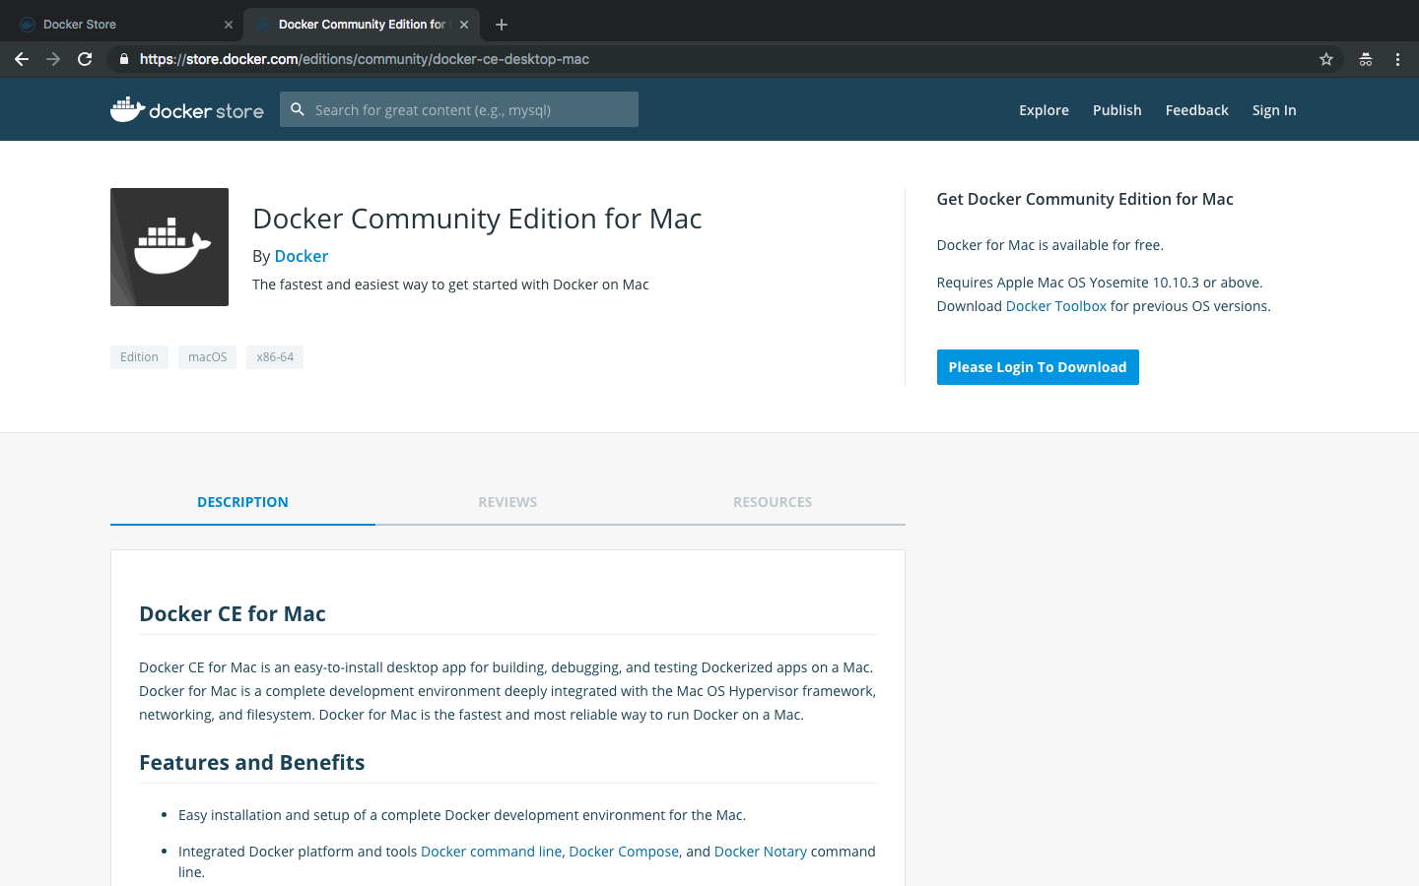The image size is (1419, 886).
Task: Click the 'fastest and easiest way' tagline
Action: pos(450,285)
